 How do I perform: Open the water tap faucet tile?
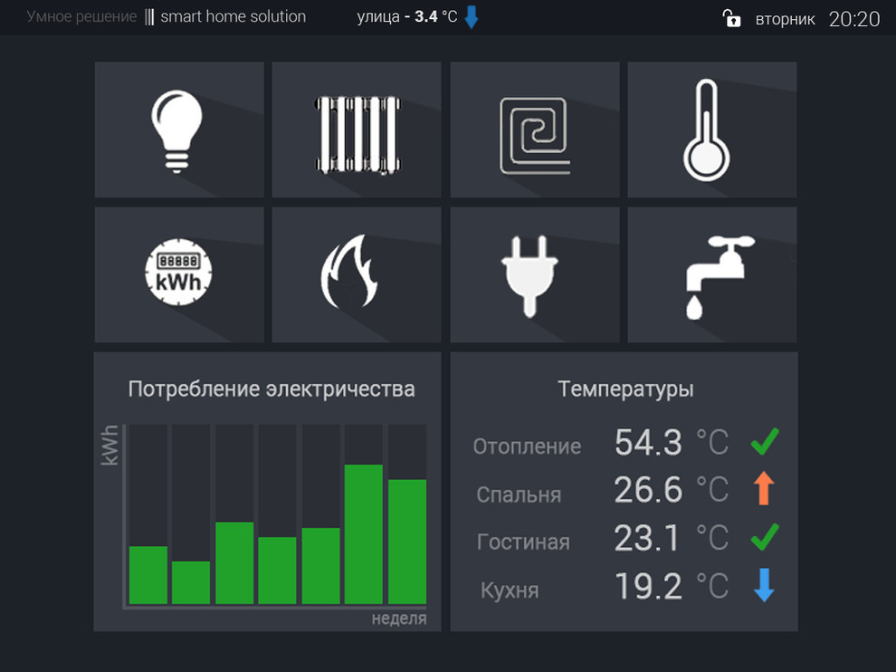712,274
